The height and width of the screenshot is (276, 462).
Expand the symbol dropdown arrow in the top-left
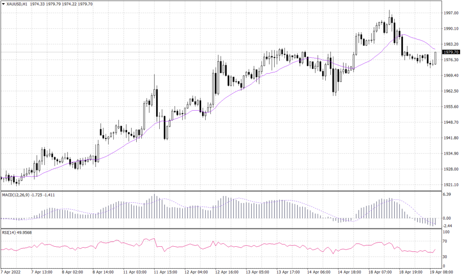[4, 3]
